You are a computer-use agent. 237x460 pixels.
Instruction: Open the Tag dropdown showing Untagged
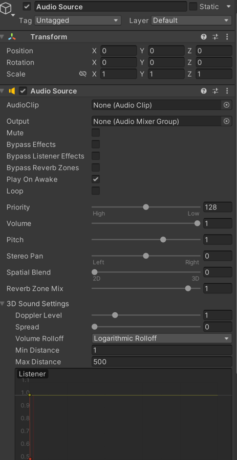pyautogui.click(x=78, y=20)
